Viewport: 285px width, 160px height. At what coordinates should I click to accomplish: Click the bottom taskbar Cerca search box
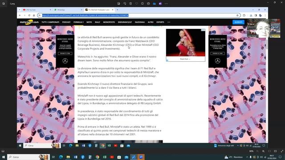point(28,157)
